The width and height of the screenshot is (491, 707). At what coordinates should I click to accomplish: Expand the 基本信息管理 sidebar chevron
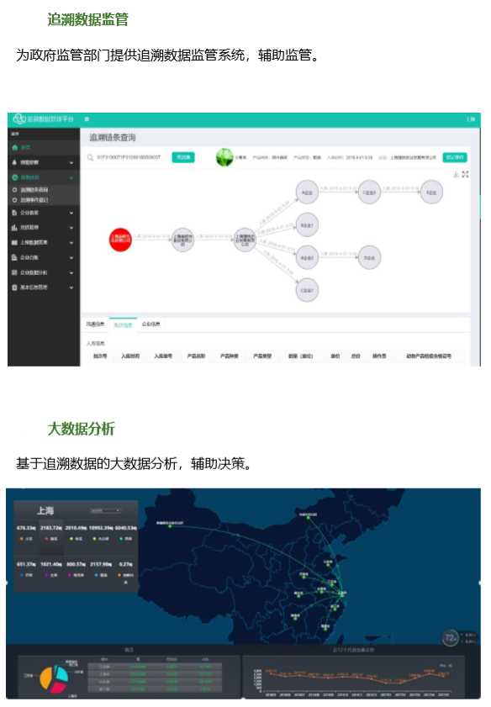click(x=71, y=288)
